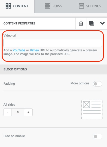The image size is (107, 147).
Task: Open the CONTENT tab
Action: (x=17, y=6)
